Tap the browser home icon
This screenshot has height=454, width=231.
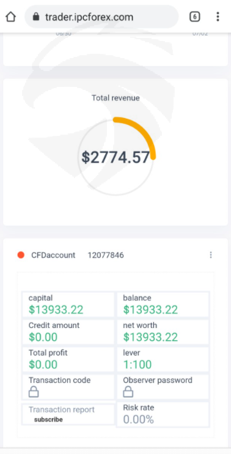point(11,17)
